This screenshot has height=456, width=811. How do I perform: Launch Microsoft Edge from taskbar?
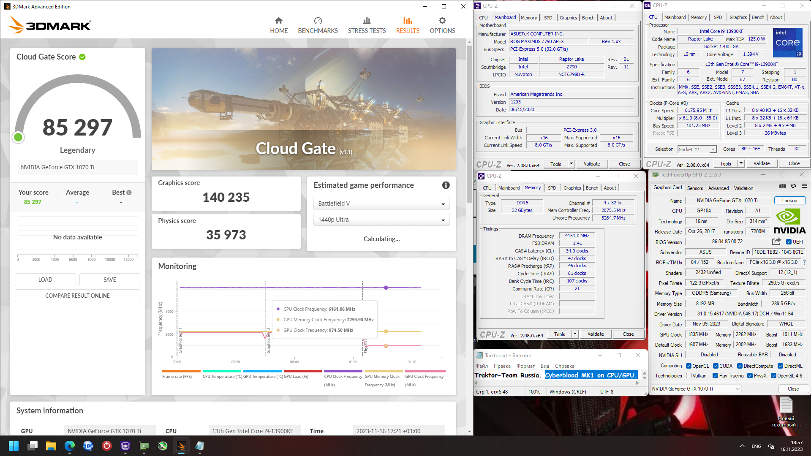click(70, 446)
